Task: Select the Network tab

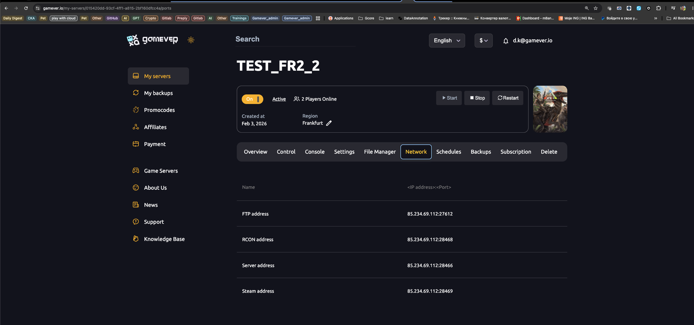Action: pyautogui.click(x=416, y=152)
